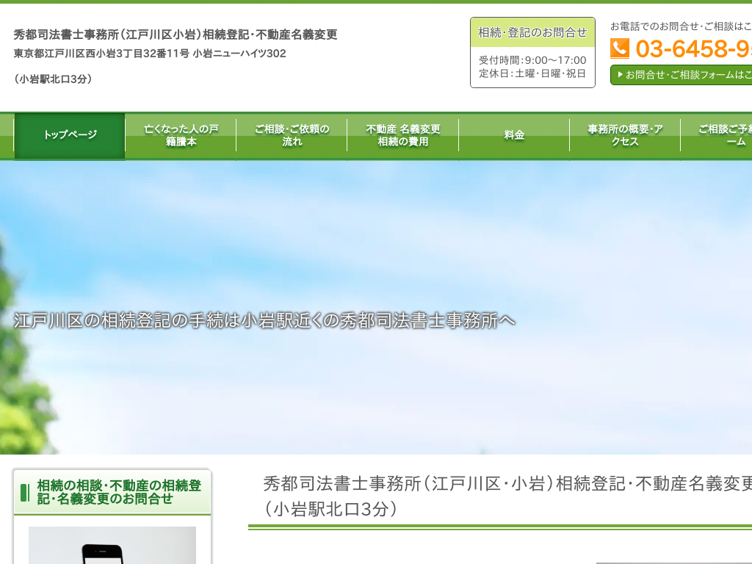Image resolution: width=752 pixels, height=564 pixels.
Task: Open the ご相談ご予約フォーム nav item
Action: pyautogui.click(x=723, y=135)
